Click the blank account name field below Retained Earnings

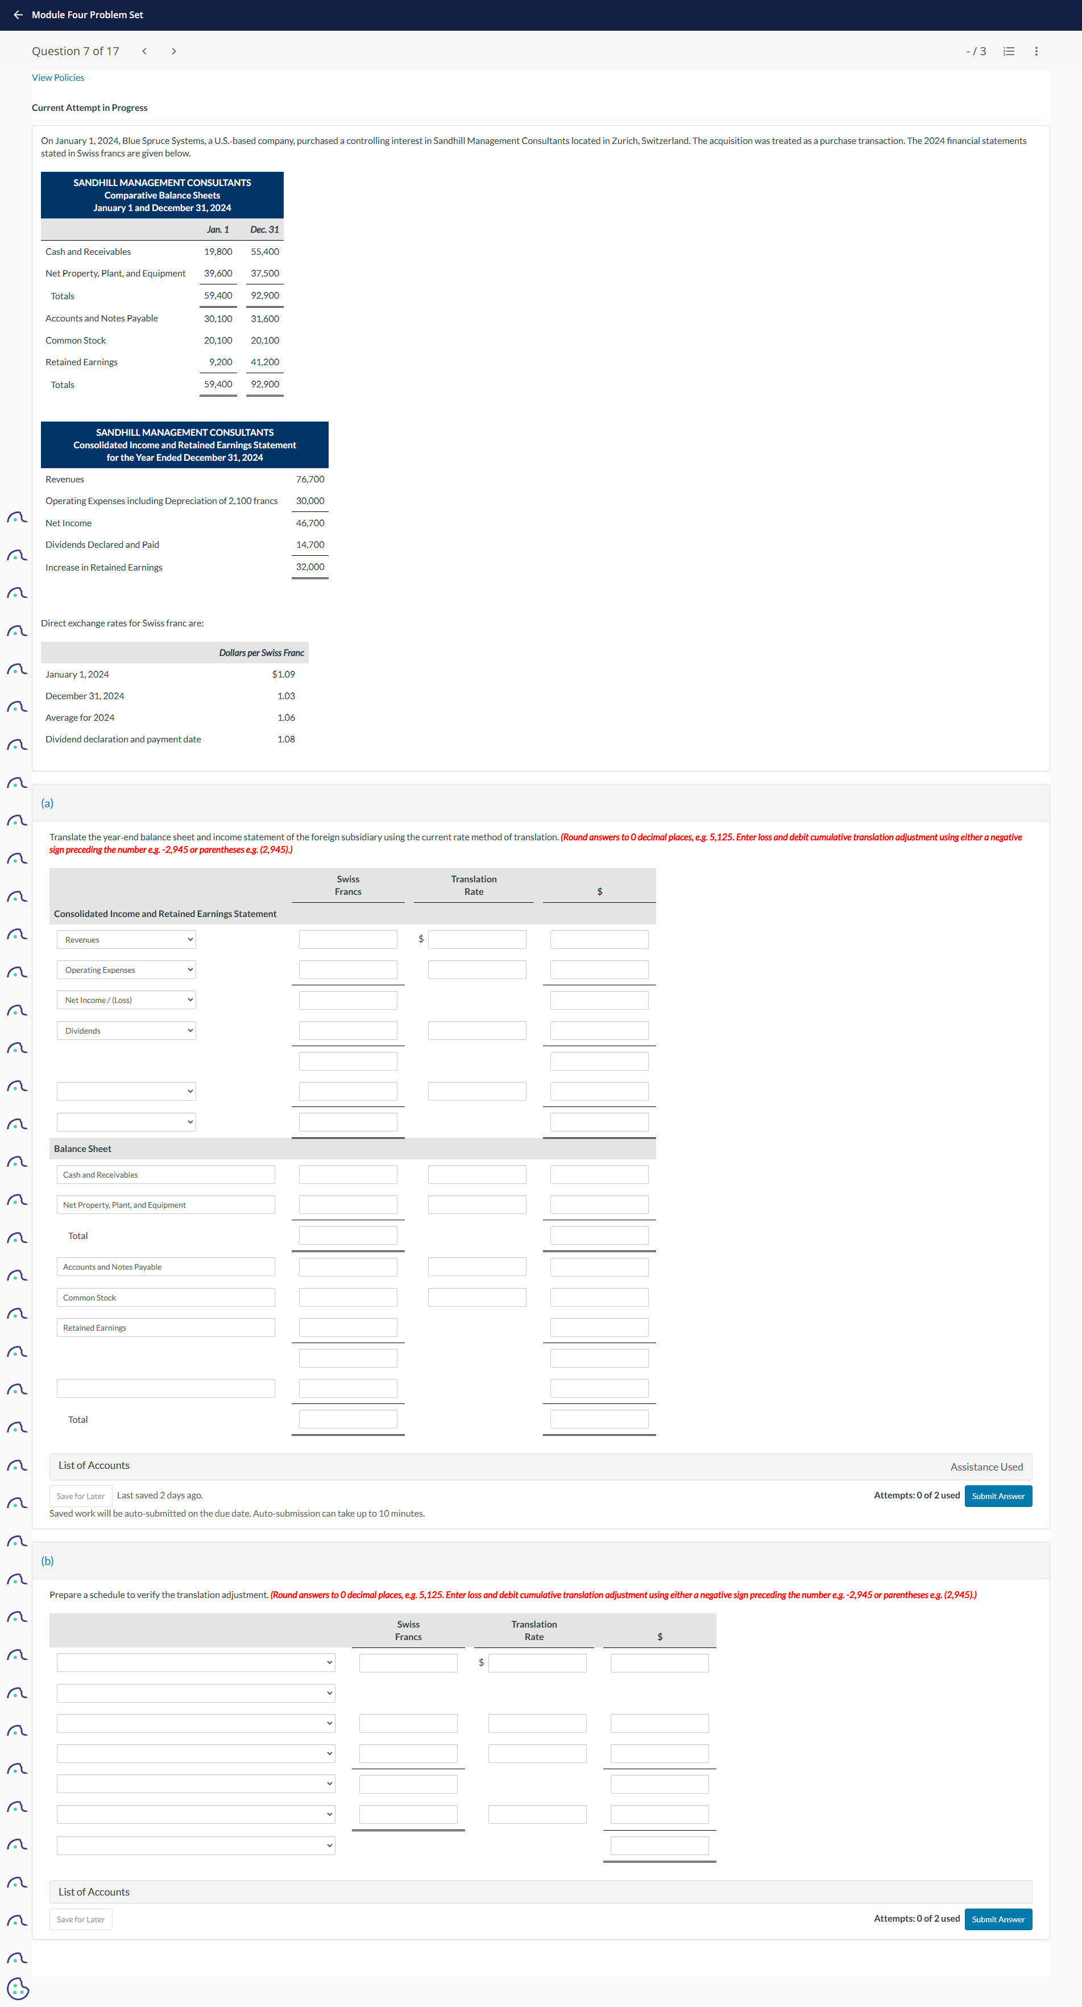(x=166, y=1389)
